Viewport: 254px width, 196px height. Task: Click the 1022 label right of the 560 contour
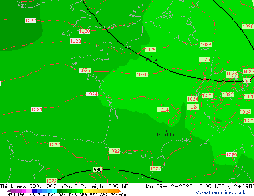pyautogui.click(x=155, y=169)
